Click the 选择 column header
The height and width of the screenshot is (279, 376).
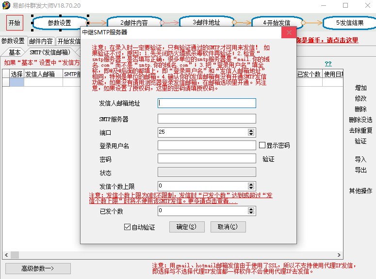(x=17, y=74)
